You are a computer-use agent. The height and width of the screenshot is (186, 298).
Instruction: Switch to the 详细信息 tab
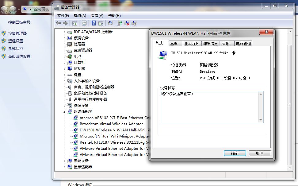coord(210,44)
